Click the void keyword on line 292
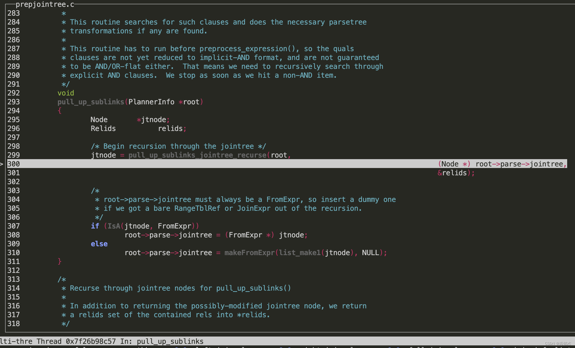The image size is (575, 348). tap(66, 93)
